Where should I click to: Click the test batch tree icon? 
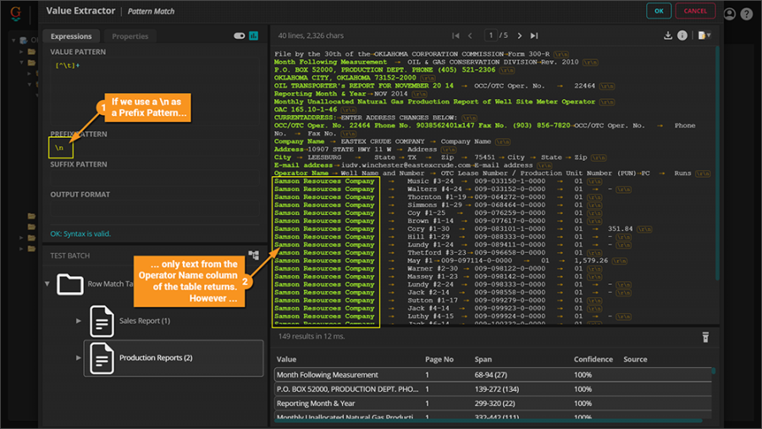(253, 255)
